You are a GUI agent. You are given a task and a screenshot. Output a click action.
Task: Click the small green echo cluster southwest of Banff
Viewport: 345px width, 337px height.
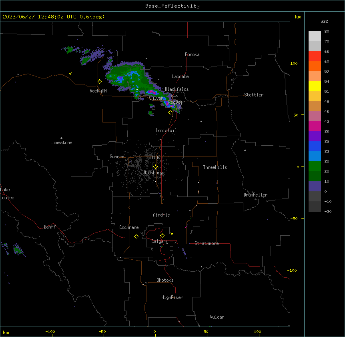[x=17, y=250]
